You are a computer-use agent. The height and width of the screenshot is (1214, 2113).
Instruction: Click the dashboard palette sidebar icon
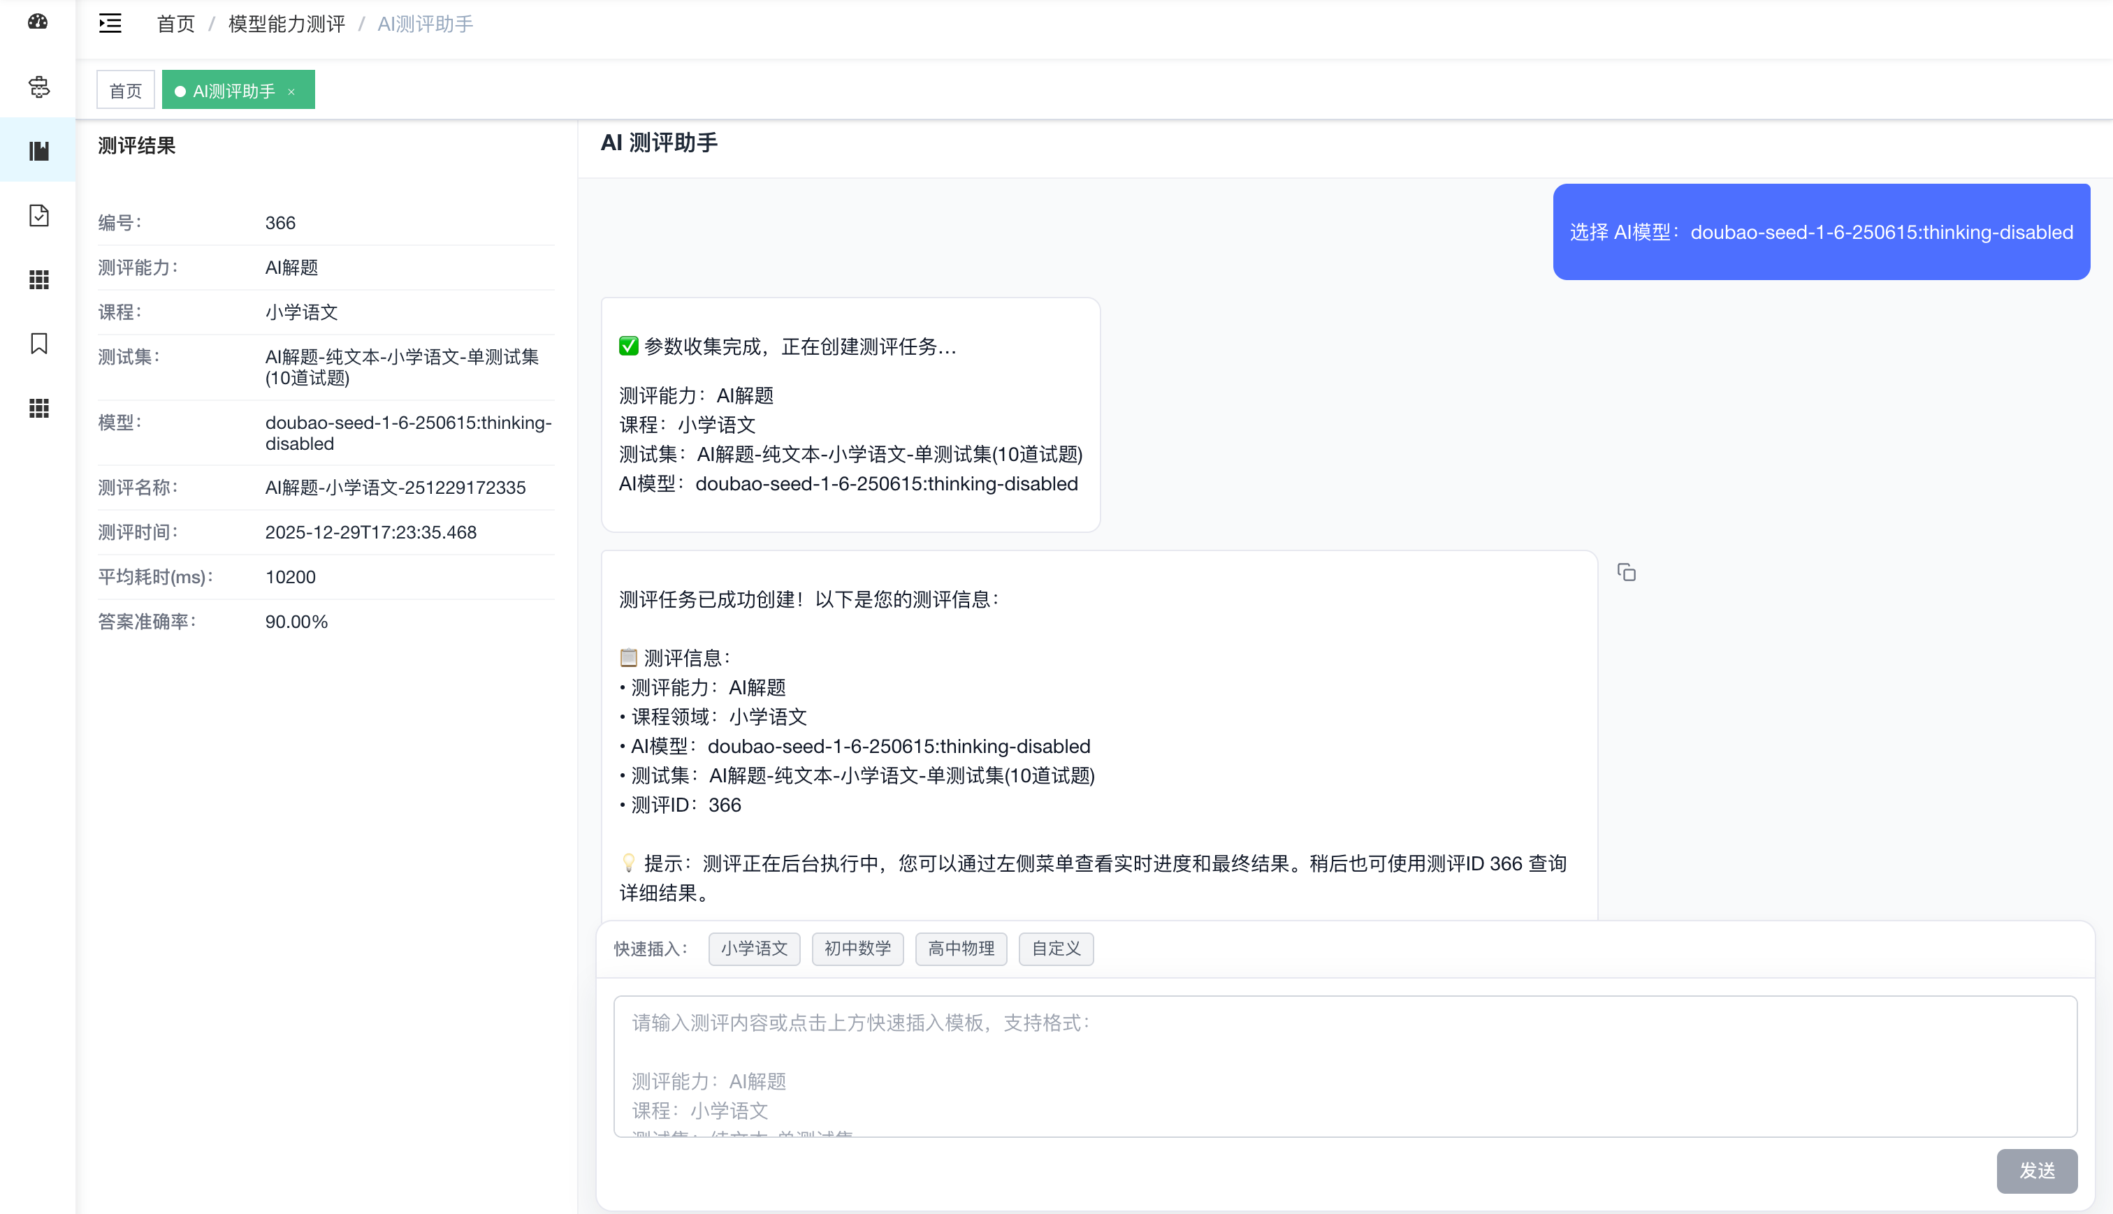pos(38,22)
